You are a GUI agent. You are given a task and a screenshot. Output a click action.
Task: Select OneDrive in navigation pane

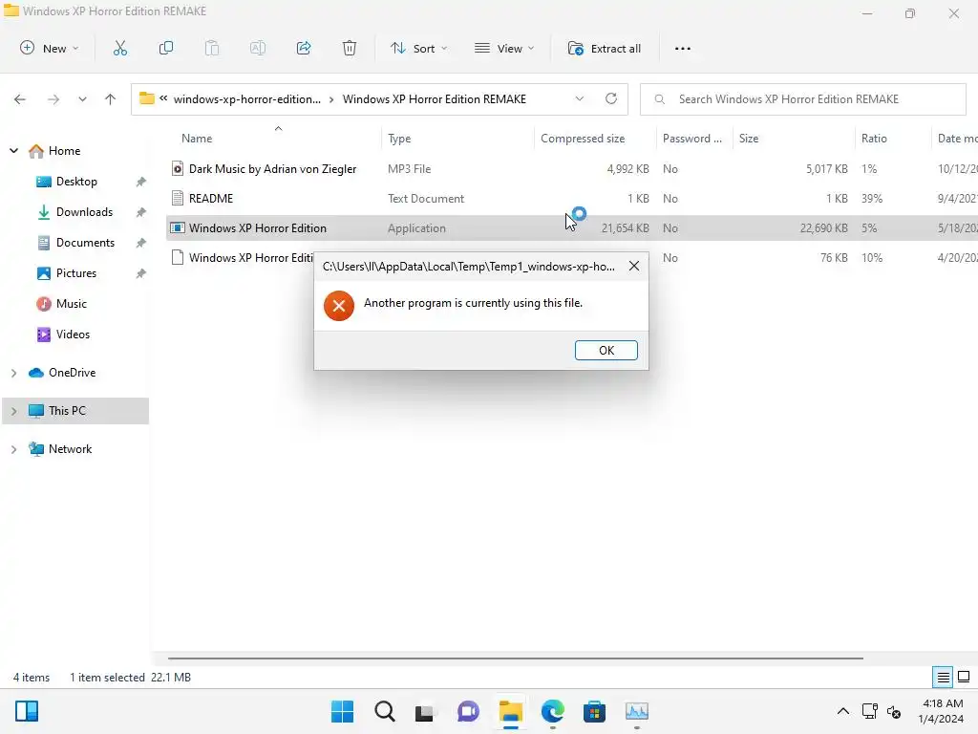[62, 373]
